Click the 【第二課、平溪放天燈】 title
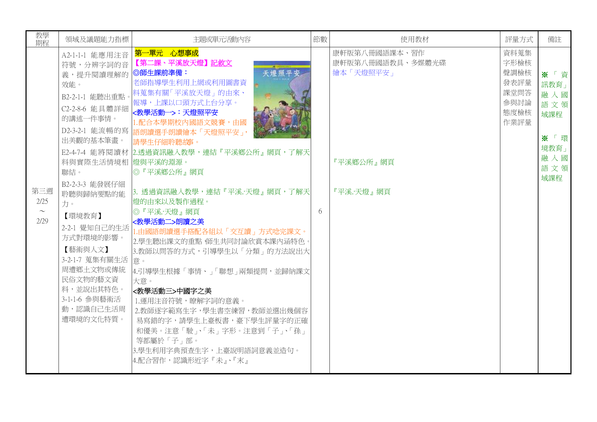597x422 pixels. click(x=172, y=63)
